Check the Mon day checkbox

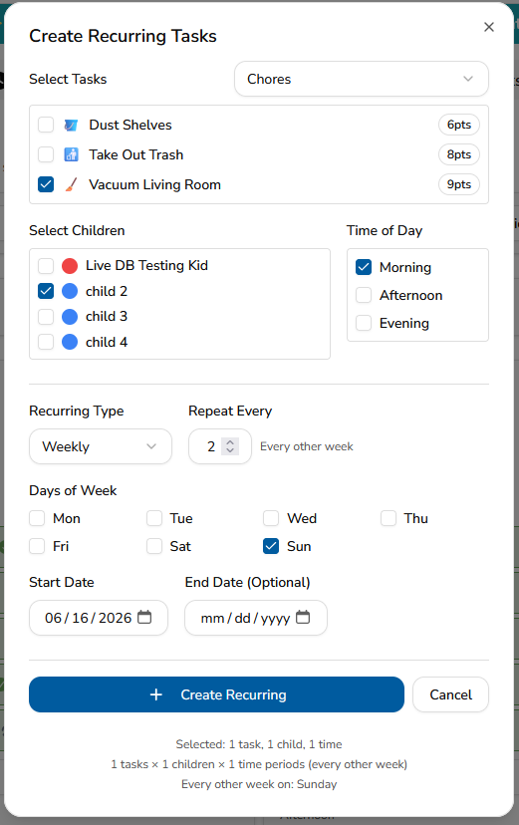[x=37, y=518]
